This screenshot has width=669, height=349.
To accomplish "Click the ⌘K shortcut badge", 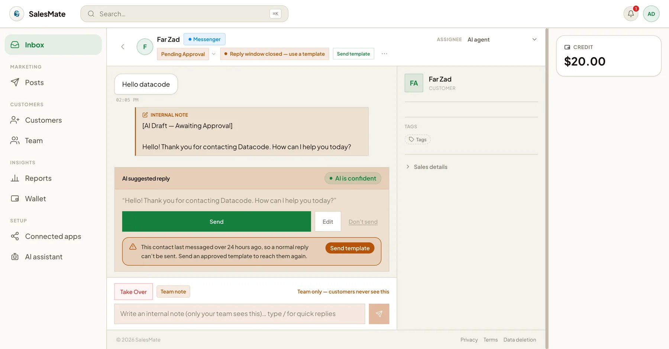I will (x=275, y=14).
